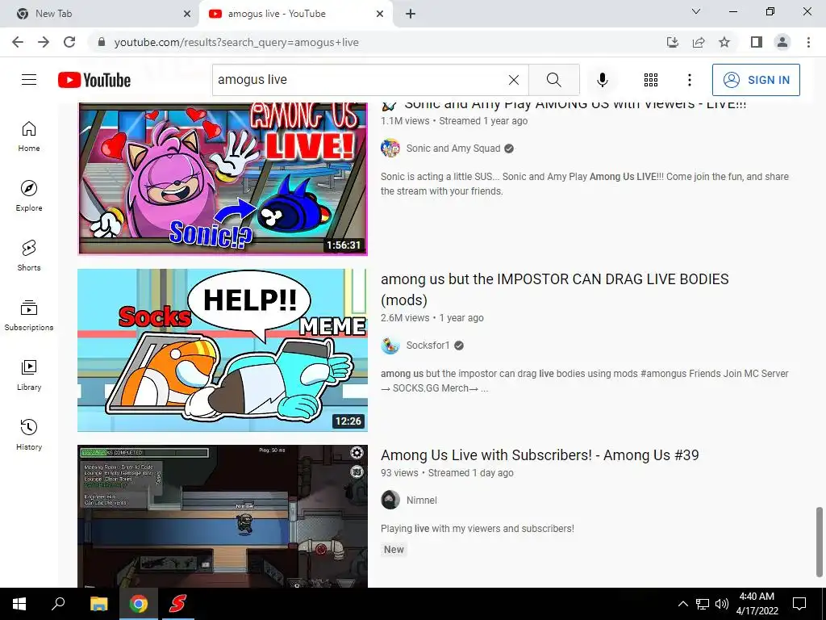Viewport: 826px width, 620px height.
Task: Click the browser address bar URL
Action: coord(236,42)
